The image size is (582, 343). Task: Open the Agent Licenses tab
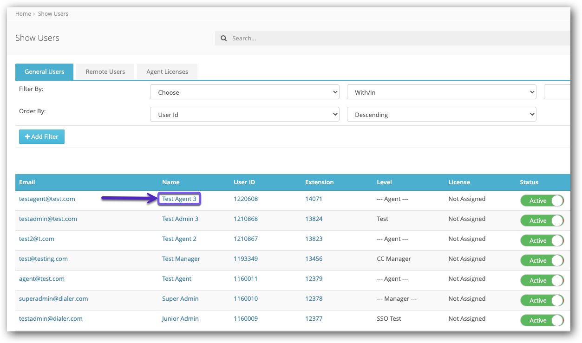click(x=167, y=72)
